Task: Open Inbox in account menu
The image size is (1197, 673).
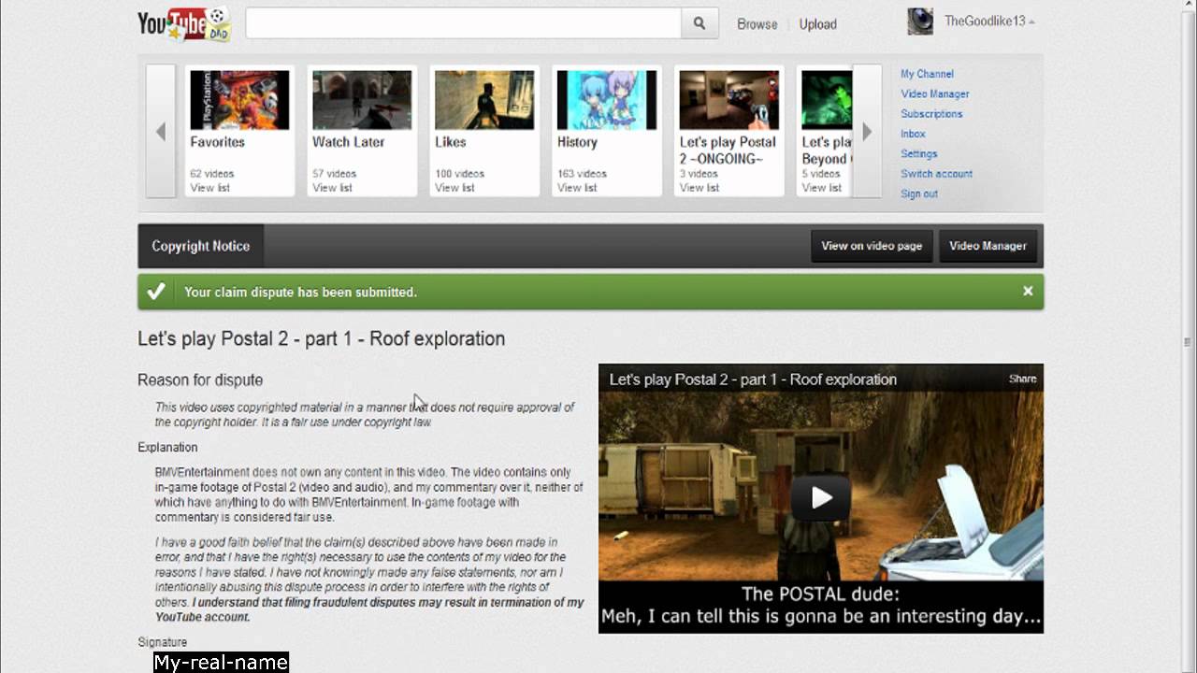Action: click(913, 134)
